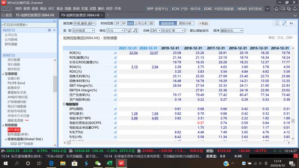Open the 类型 合并报表 dropdown
299x168 pixels.
83,30
